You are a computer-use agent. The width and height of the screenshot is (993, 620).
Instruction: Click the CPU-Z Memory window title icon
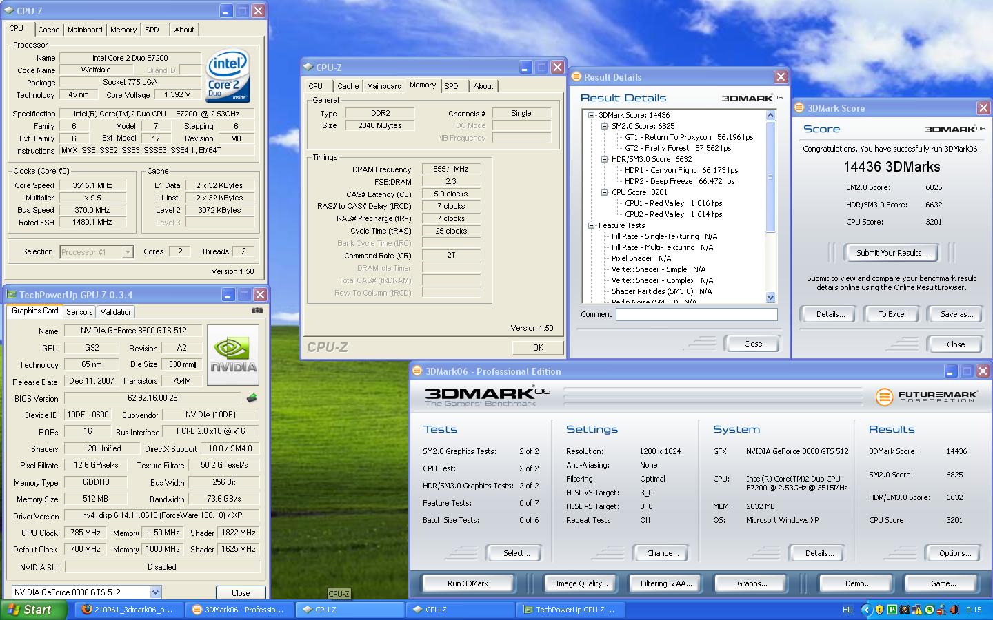308,68
